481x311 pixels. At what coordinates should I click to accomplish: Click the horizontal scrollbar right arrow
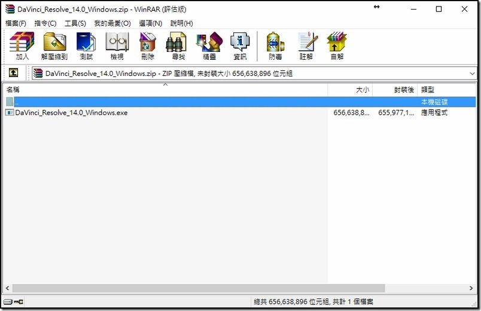[471, 288]
